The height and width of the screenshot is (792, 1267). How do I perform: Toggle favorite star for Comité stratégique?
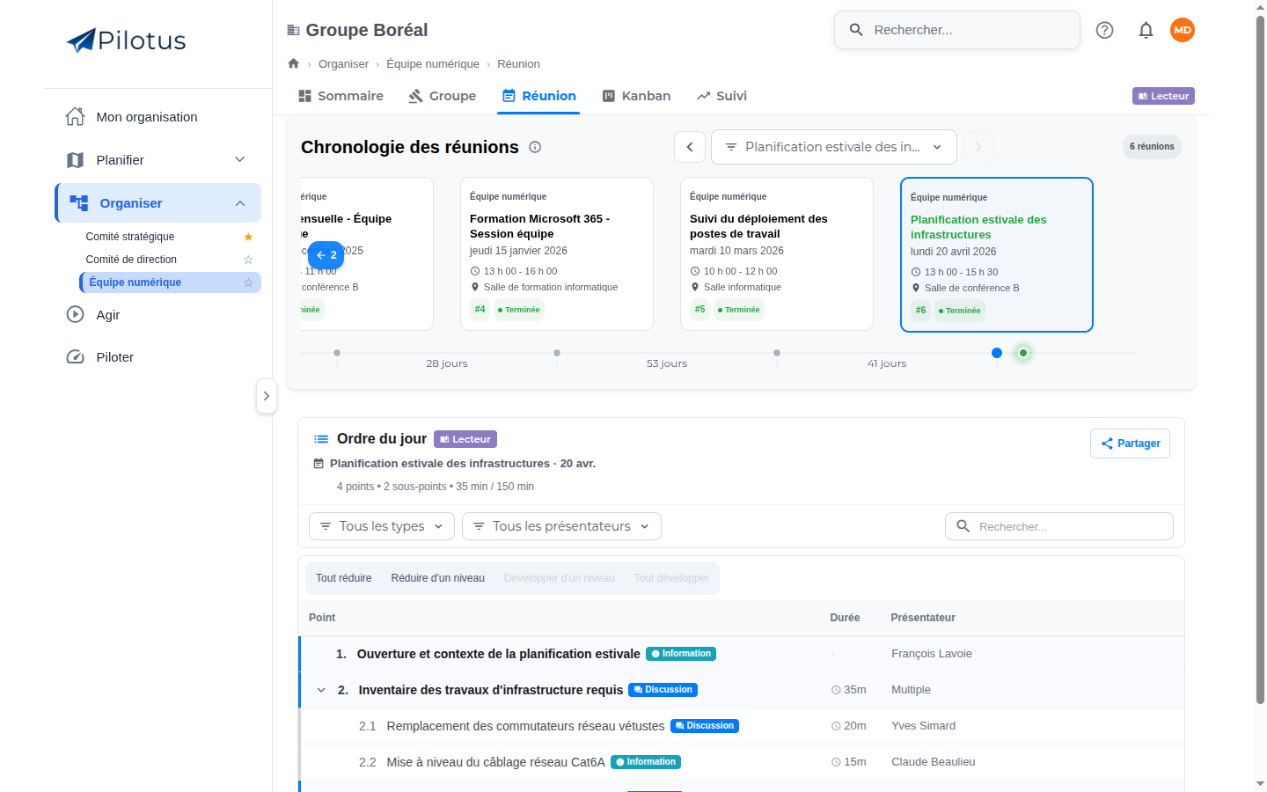pos(248,237)
